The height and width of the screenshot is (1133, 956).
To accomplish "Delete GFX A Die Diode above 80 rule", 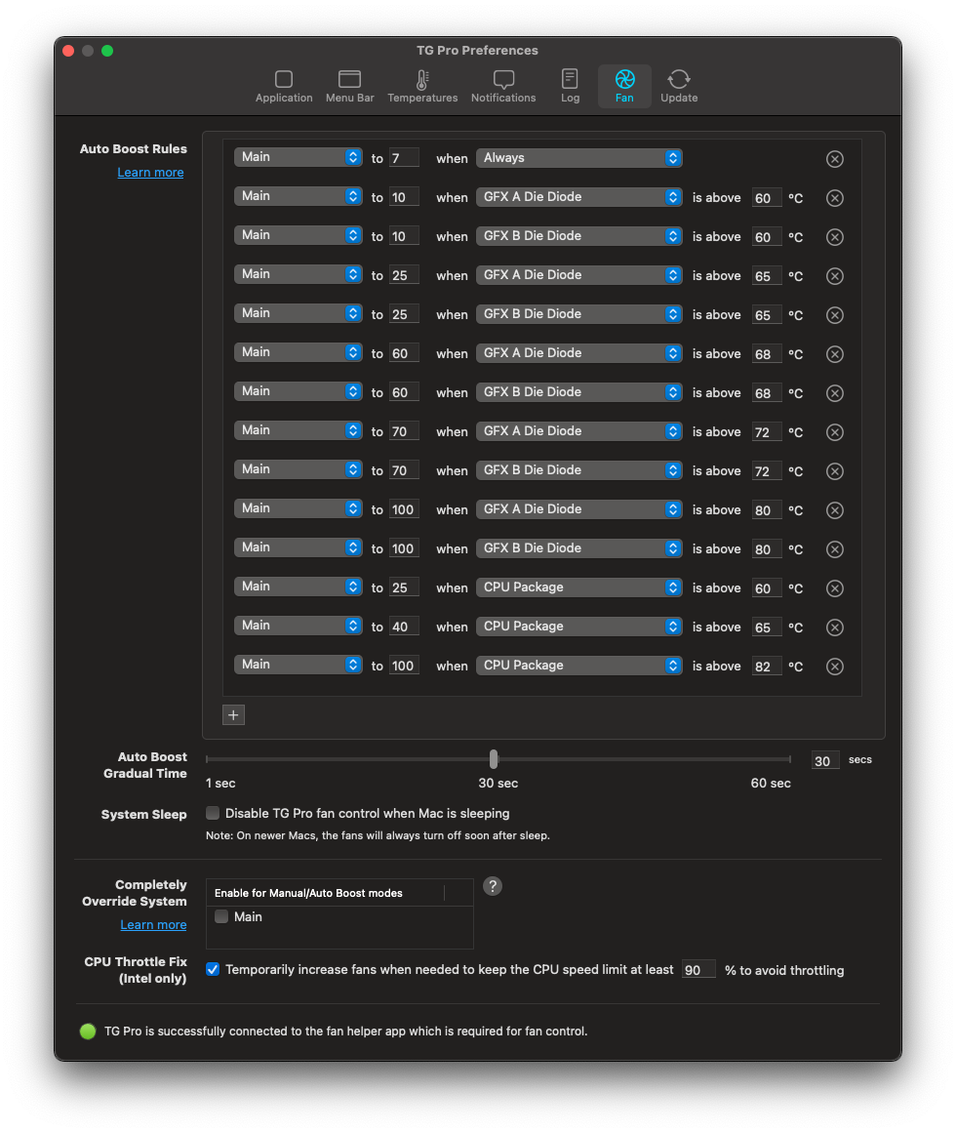I will (x=835, y=510).
